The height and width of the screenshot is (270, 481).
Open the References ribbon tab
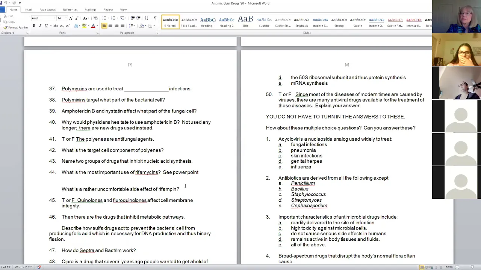70,9
